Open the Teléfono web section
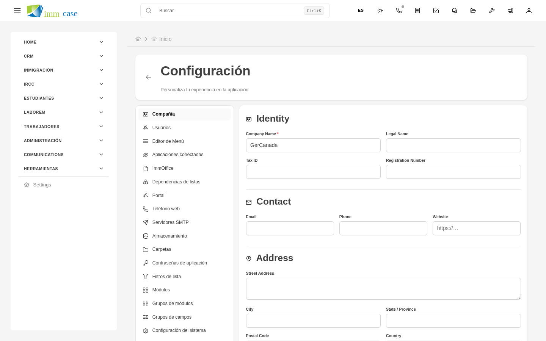546x341 pixels. pos(185,209)
